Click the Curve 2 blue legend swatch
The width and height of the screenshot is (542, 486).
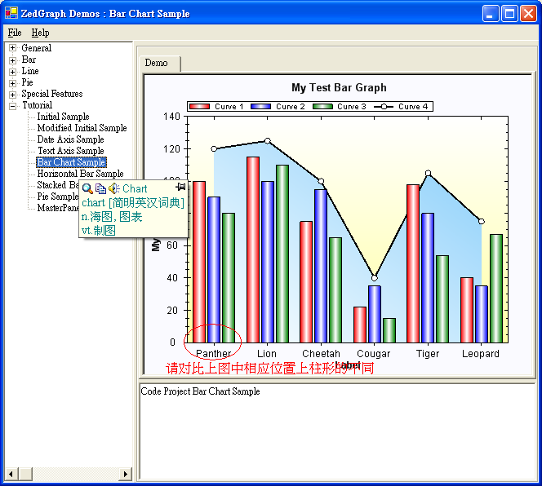point(260,106)
